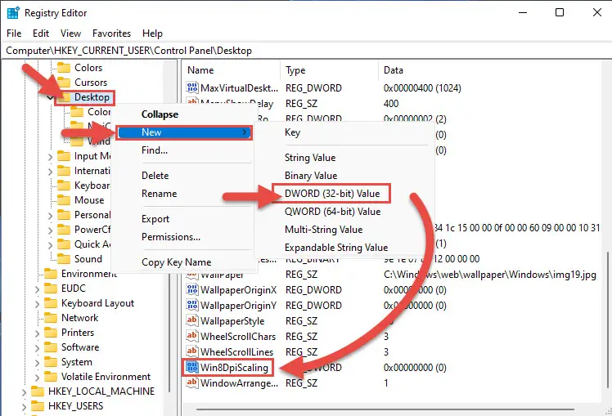Open the Favorites menu

pos(111,34)
